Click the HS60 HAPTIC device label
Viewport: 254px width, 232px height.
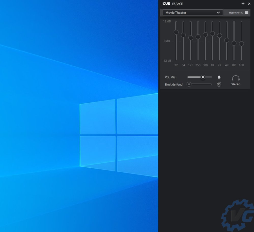236,13
